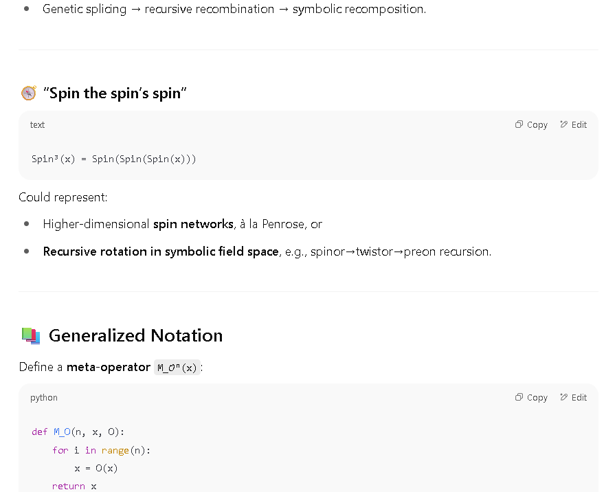Click the Generalized Notation heading
This screenshot has height=492, width=606.
tap(135, 335)
